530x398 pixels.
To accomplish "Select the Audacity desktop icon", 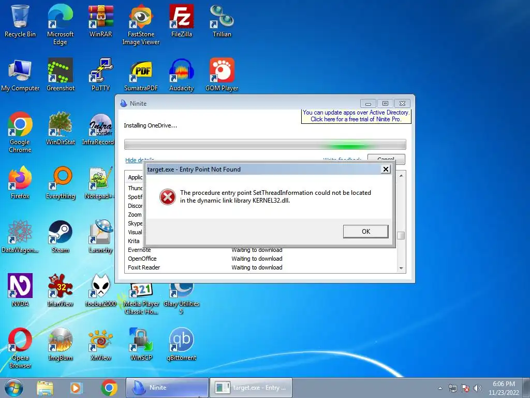I will (x=182, y=75).
